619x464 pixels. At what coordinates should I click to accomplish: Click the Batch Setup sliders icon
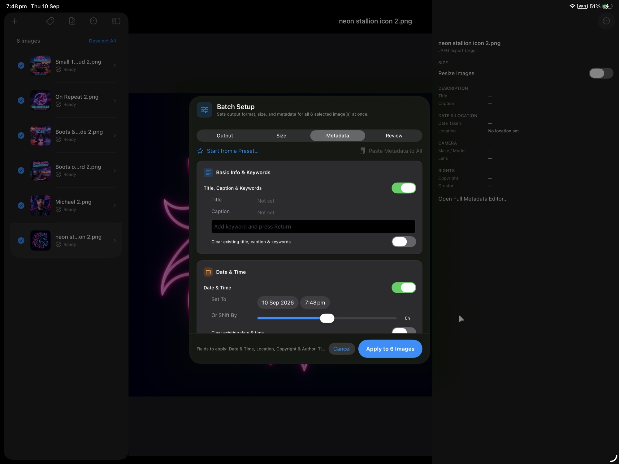(x=204, y=110)
